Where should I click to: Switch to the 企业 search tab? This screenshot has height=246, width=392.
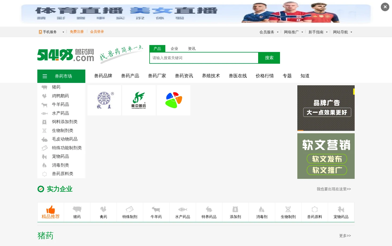coord(174,49)
